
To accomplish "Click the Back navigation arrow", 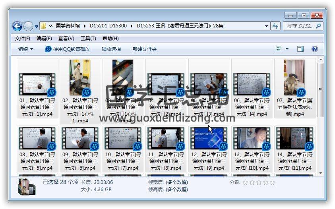I will point(17,26).
